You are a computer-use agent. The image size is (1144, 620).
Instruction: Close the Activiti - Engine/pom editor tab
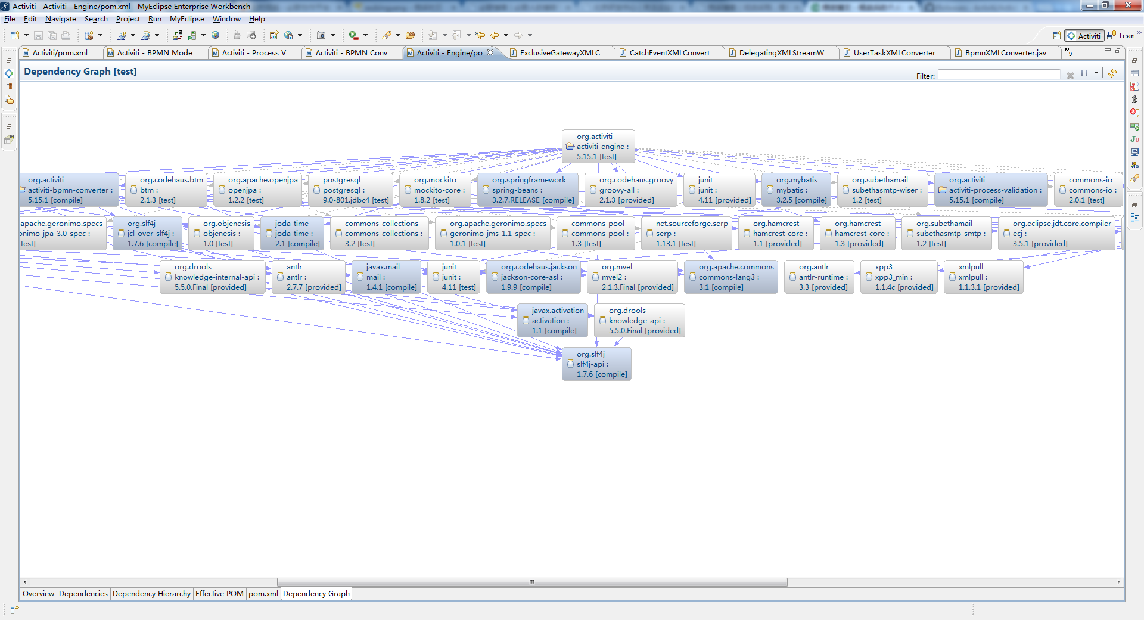click(x=490, y=52)
